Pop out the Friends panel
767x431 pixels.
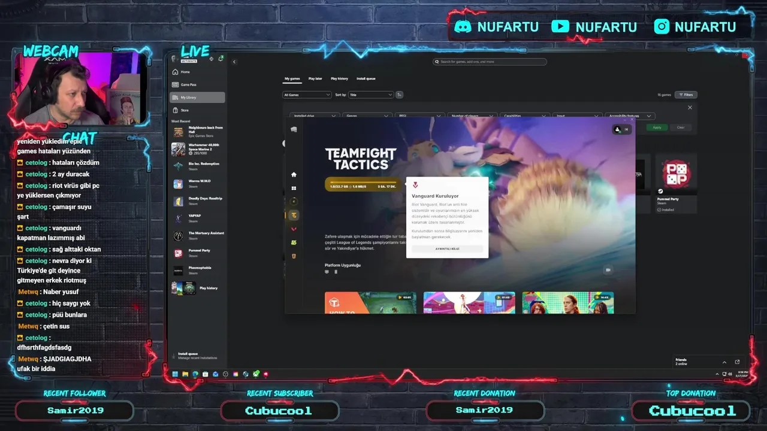(737, 362)
